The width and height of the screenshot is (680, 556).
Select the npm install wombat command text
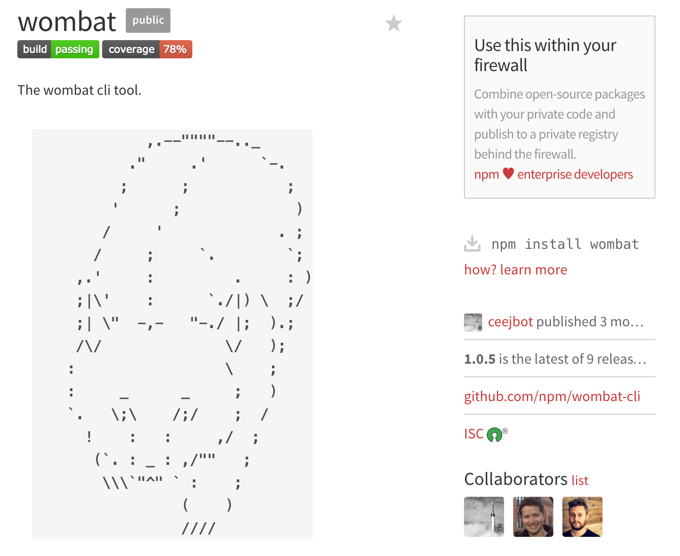565,244
